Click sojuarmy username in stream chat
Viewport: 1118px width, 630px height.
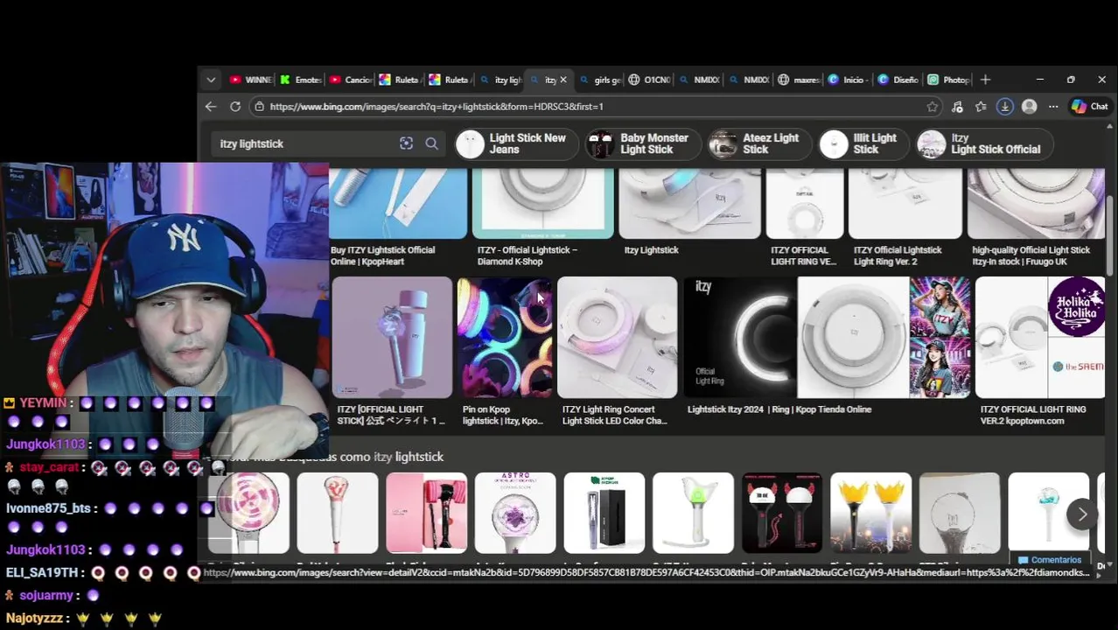[x=46, y=596]
